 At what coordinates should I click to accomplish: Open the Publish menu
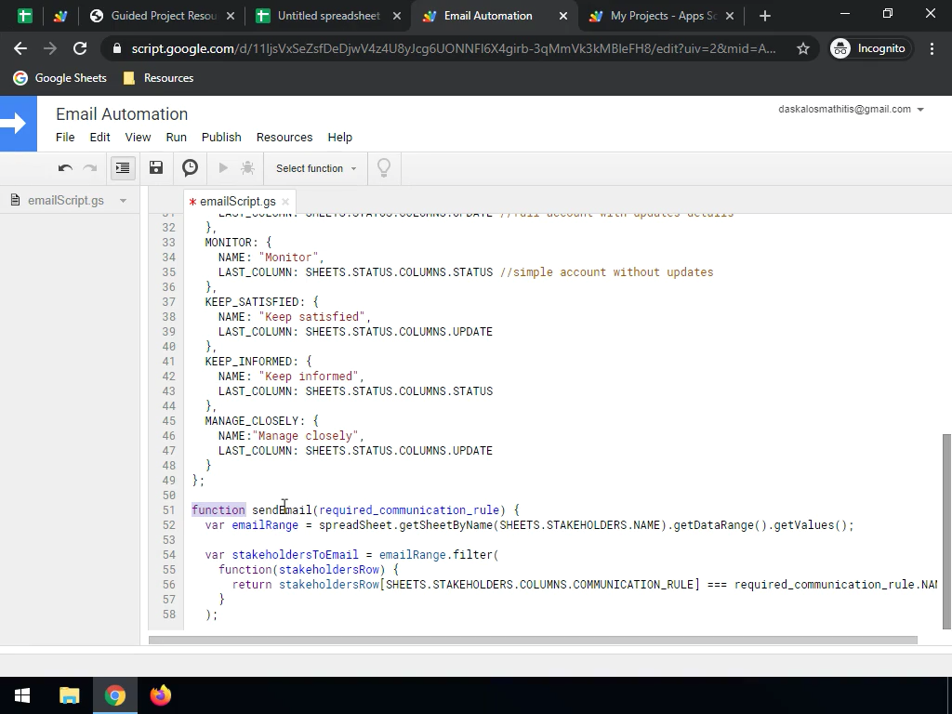point(221,137)
